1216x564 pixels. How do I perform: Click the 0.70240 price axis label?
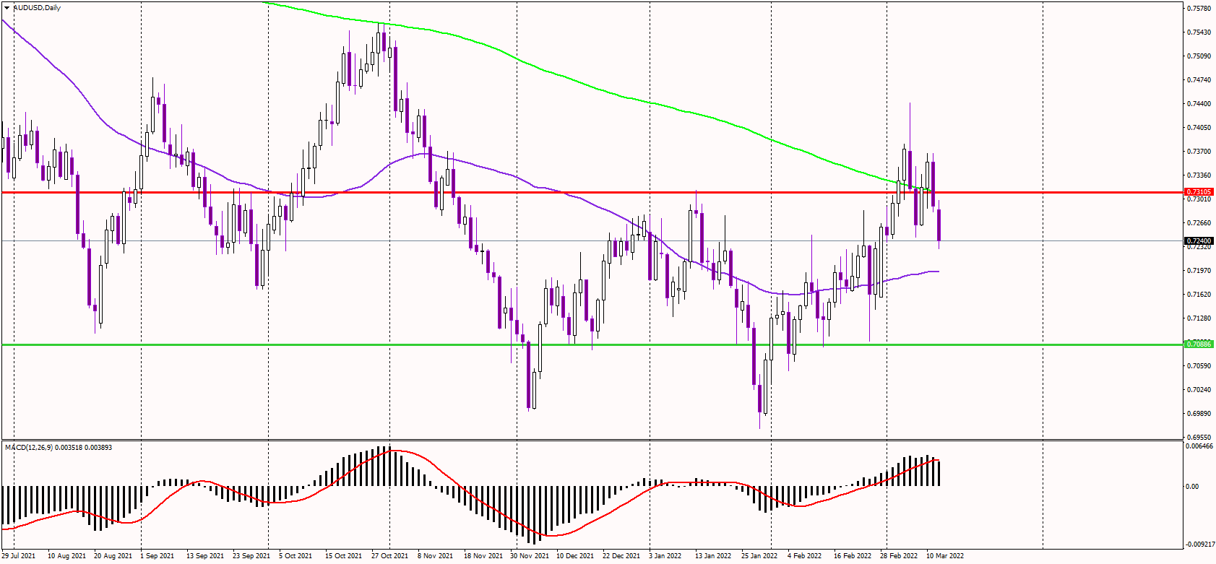tap(1199, 390)
